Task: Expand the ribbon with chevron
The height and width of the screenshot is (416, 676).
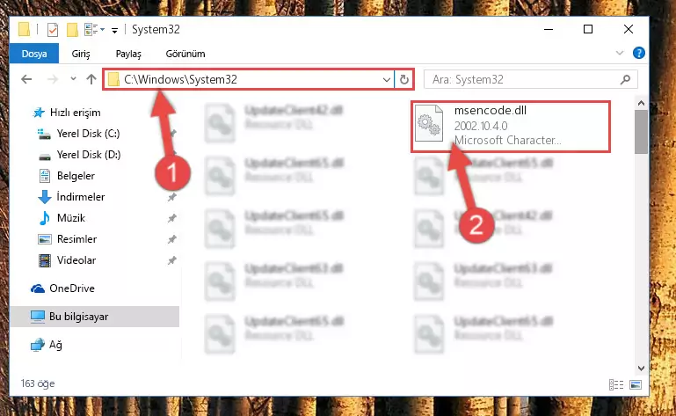Action: [620, 53]
